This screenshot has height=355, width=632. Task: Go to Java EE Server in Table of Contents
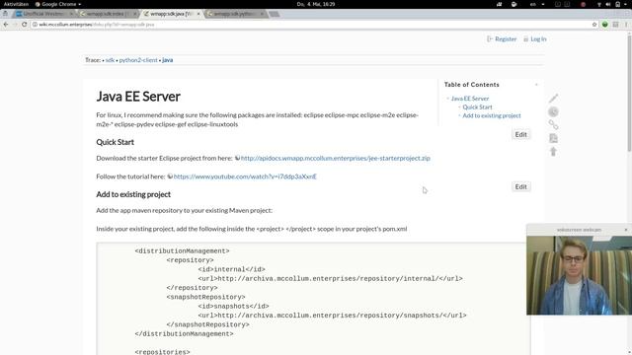click(470, 99)
